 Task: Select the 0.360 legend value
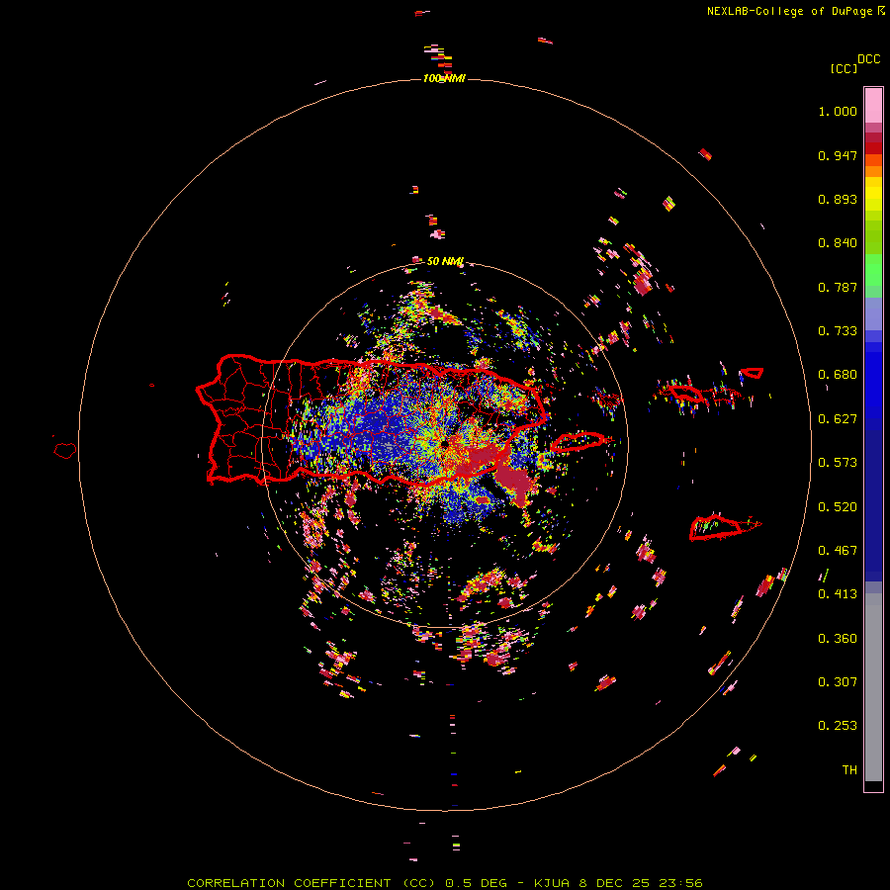pos(838,639)
